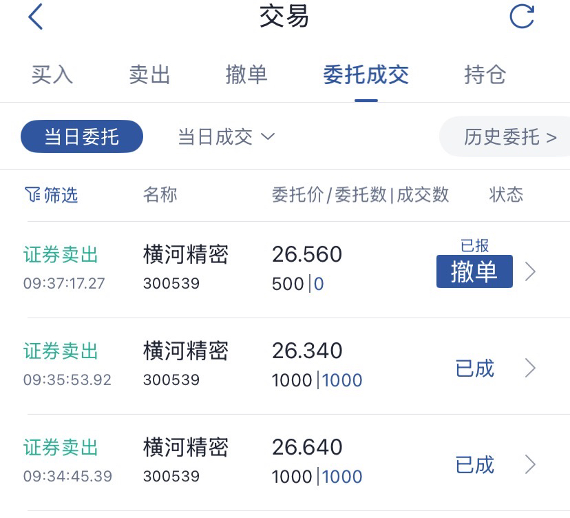Cancel order with blue 撤单 button
The height and width of the screenshot is (518, 570).
(x=474, y=271)
